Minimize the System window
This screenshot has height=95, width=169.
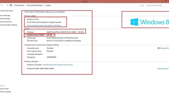pyautogui.click(x=162, y=1)
